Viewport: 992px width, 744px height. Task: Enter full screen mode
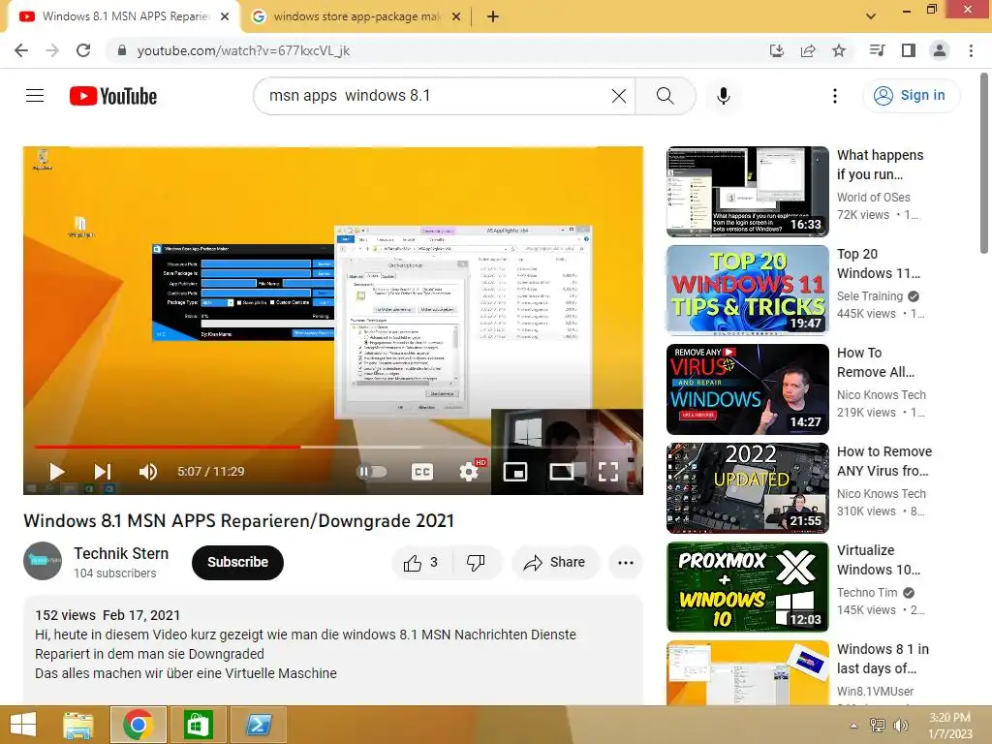(x=608, y=472)
